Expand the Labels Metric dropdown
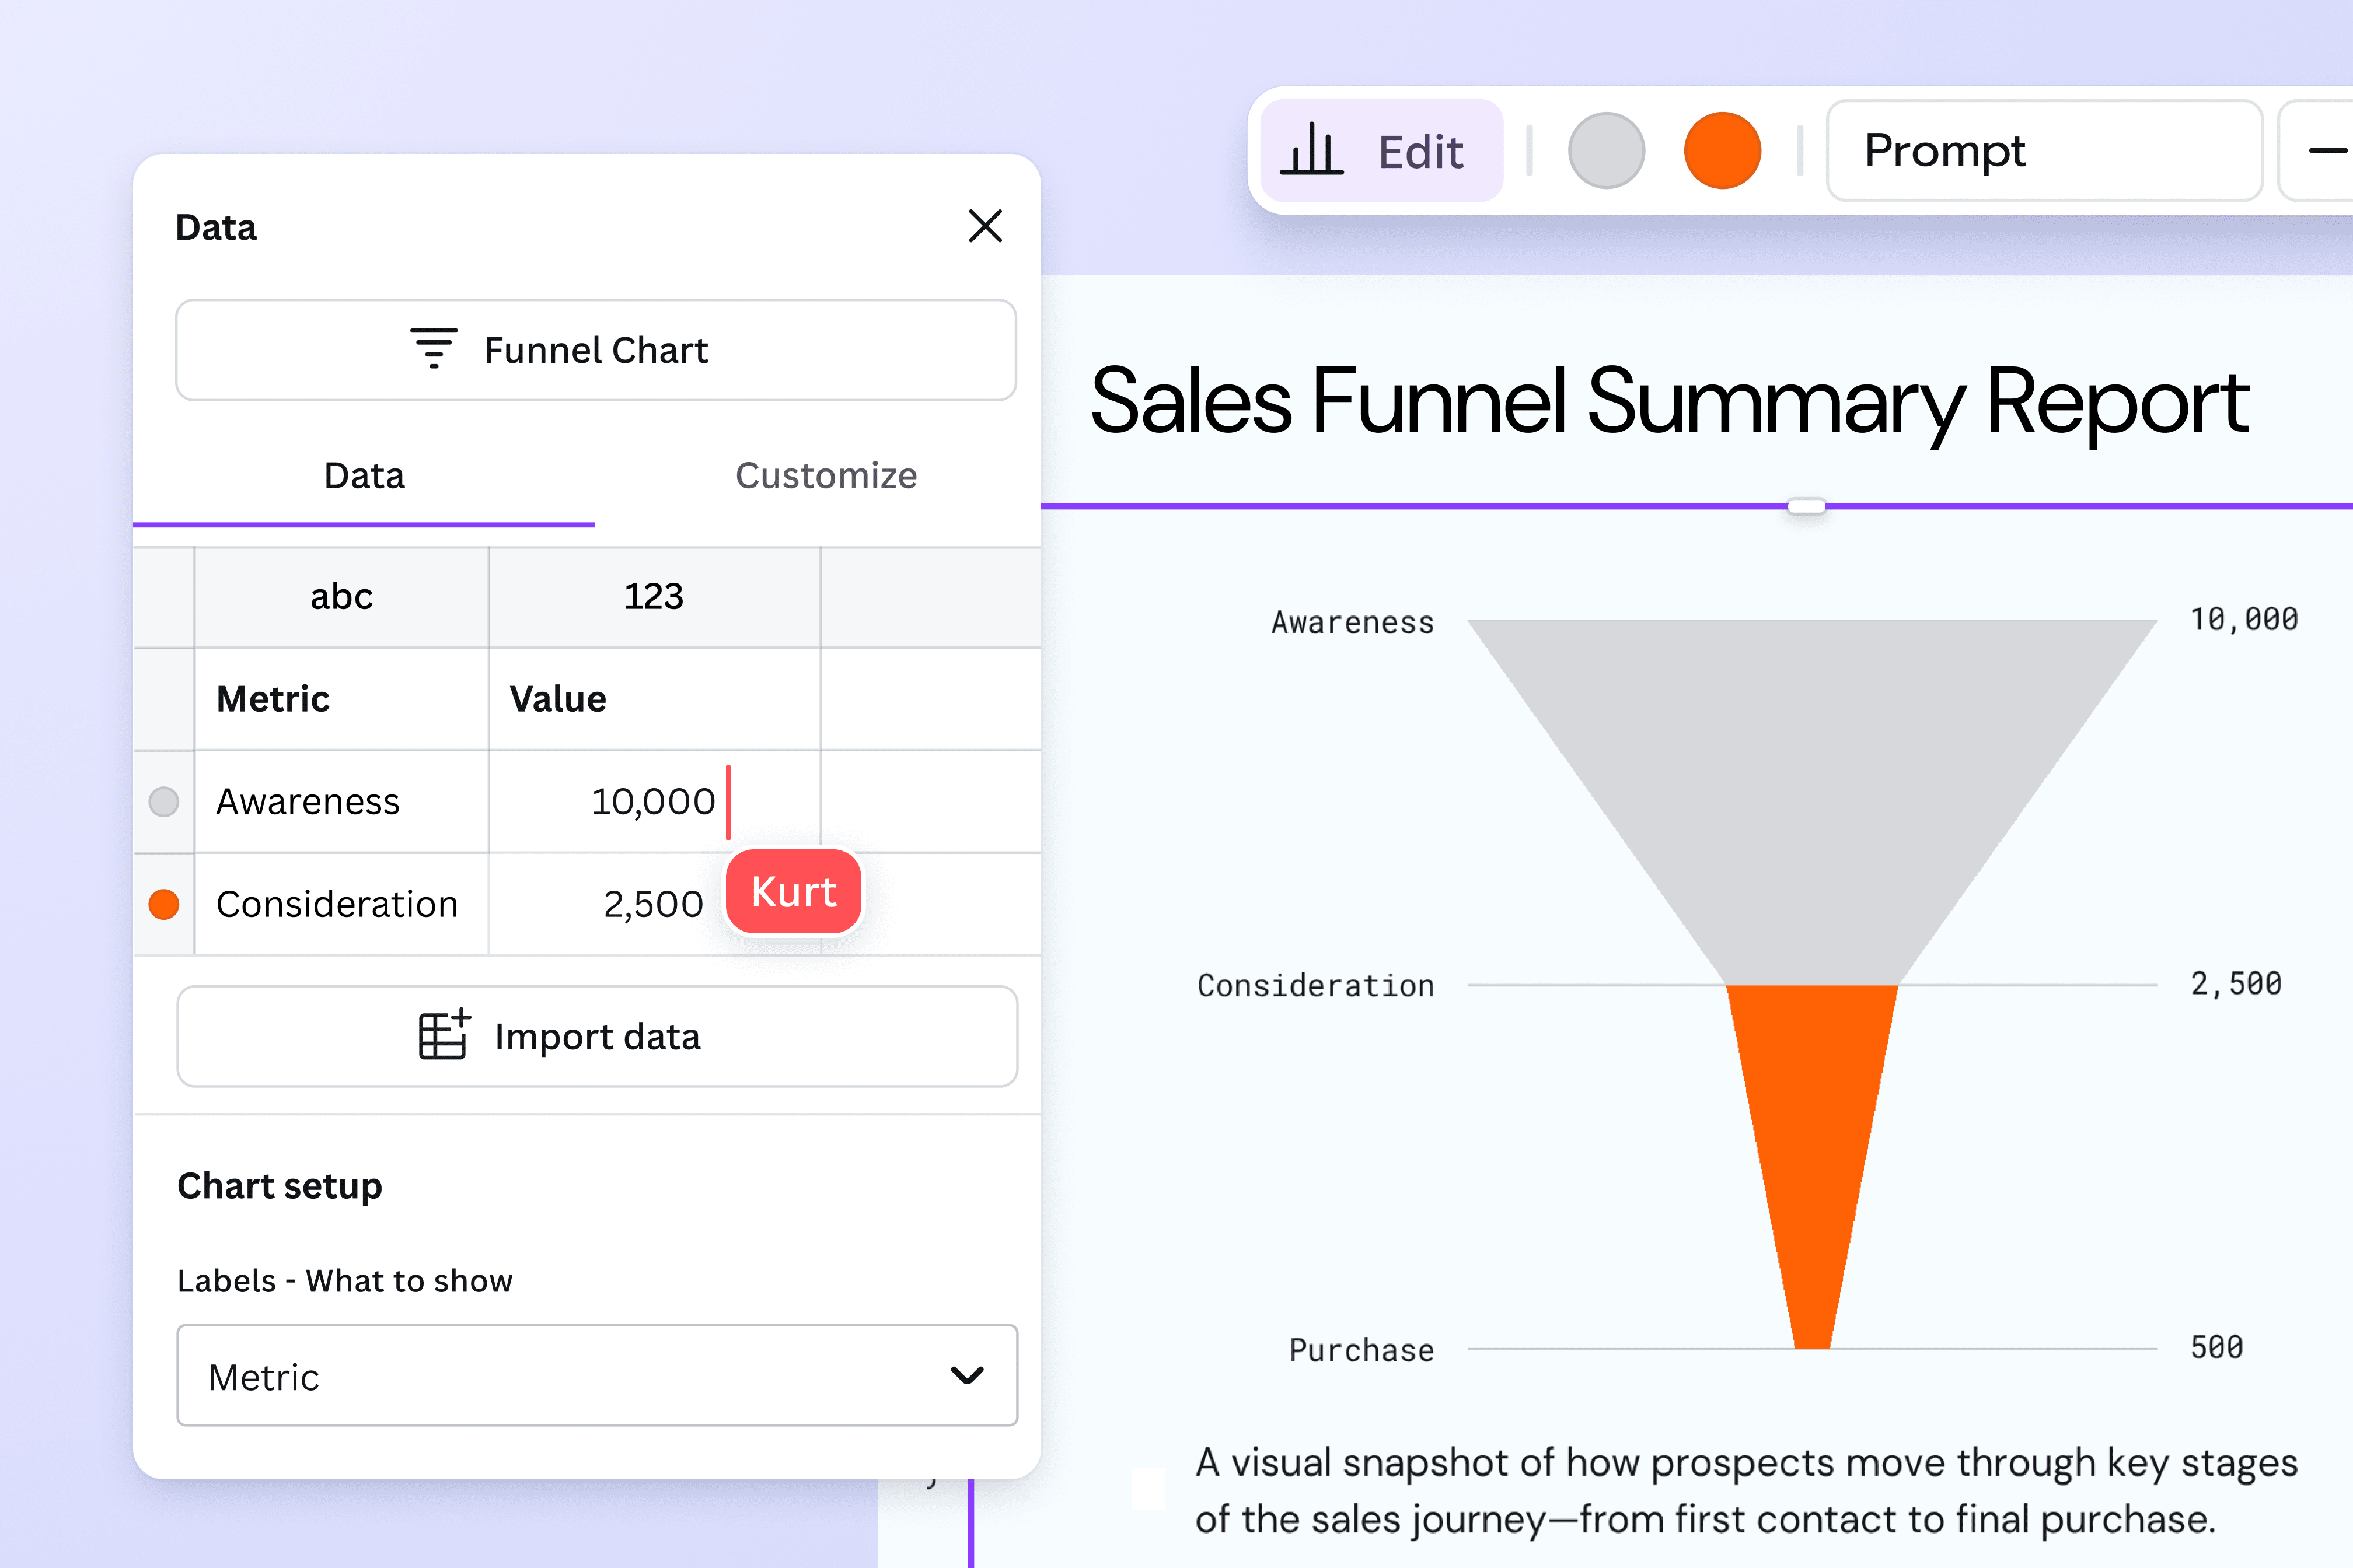This screenshot has width=2353, height=1568. 596,1375
